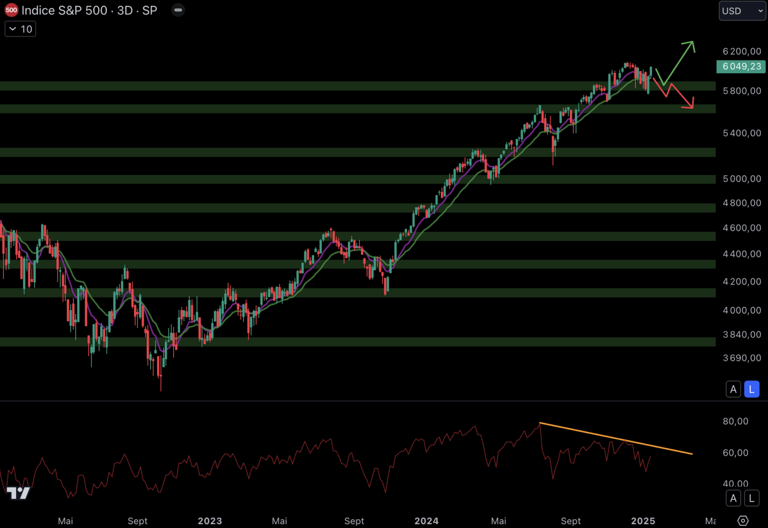768x528 pixels.
Task: Enable auto scale A on the indicator pane
Action: coord(733,498)
